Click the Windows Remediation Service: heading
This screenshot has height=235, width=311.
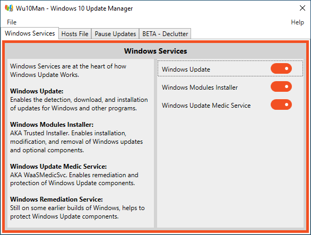click(x=57, y=199)
